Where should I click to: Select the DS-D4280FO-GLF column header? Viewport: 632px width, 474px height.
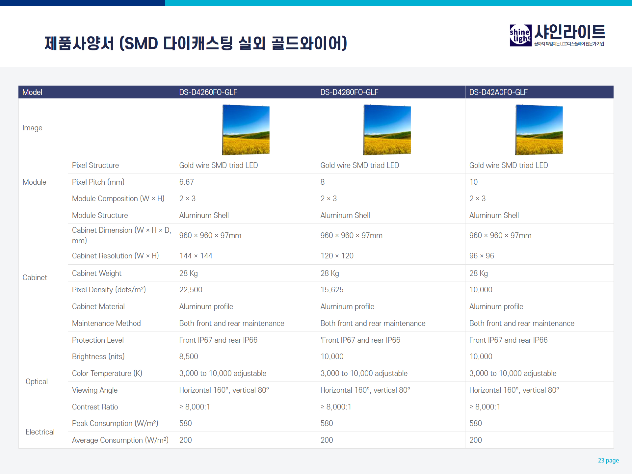(x=349, y=92)
